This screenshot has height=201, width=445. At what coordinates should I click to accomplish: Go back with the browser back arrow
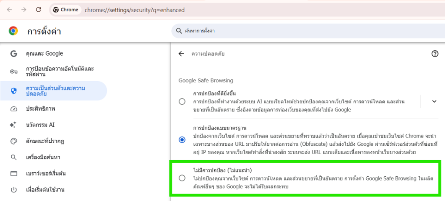10,10
